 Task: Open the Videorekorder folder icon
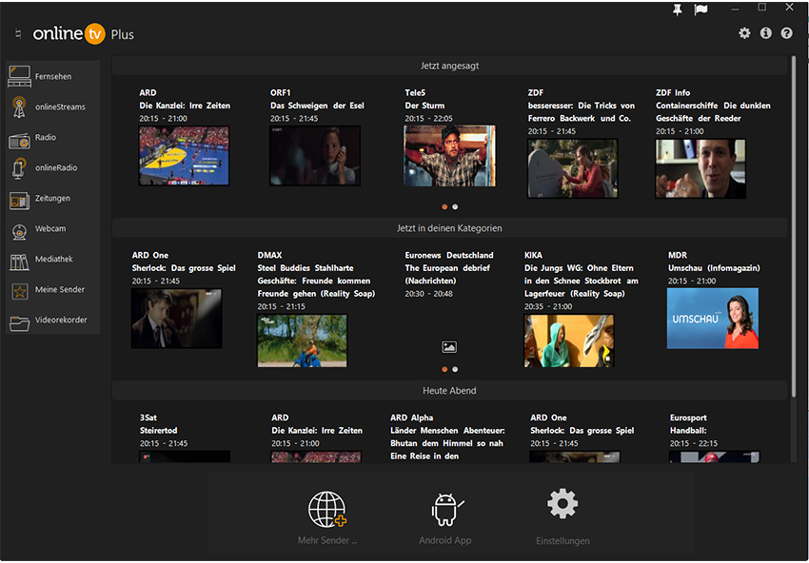point(20,322)
